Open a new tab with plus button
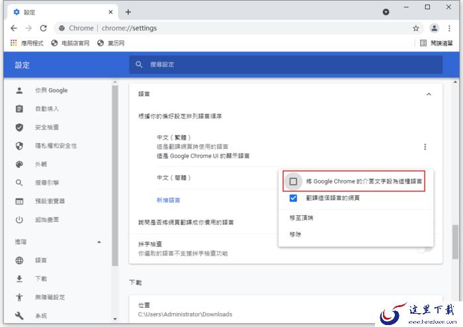 click(x=128, y=12)
